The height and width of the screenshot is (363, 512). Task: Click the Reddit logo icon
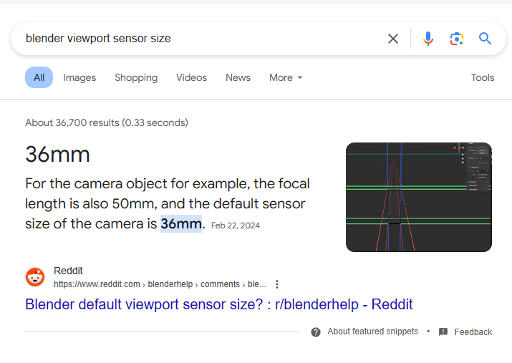point(35,277)
